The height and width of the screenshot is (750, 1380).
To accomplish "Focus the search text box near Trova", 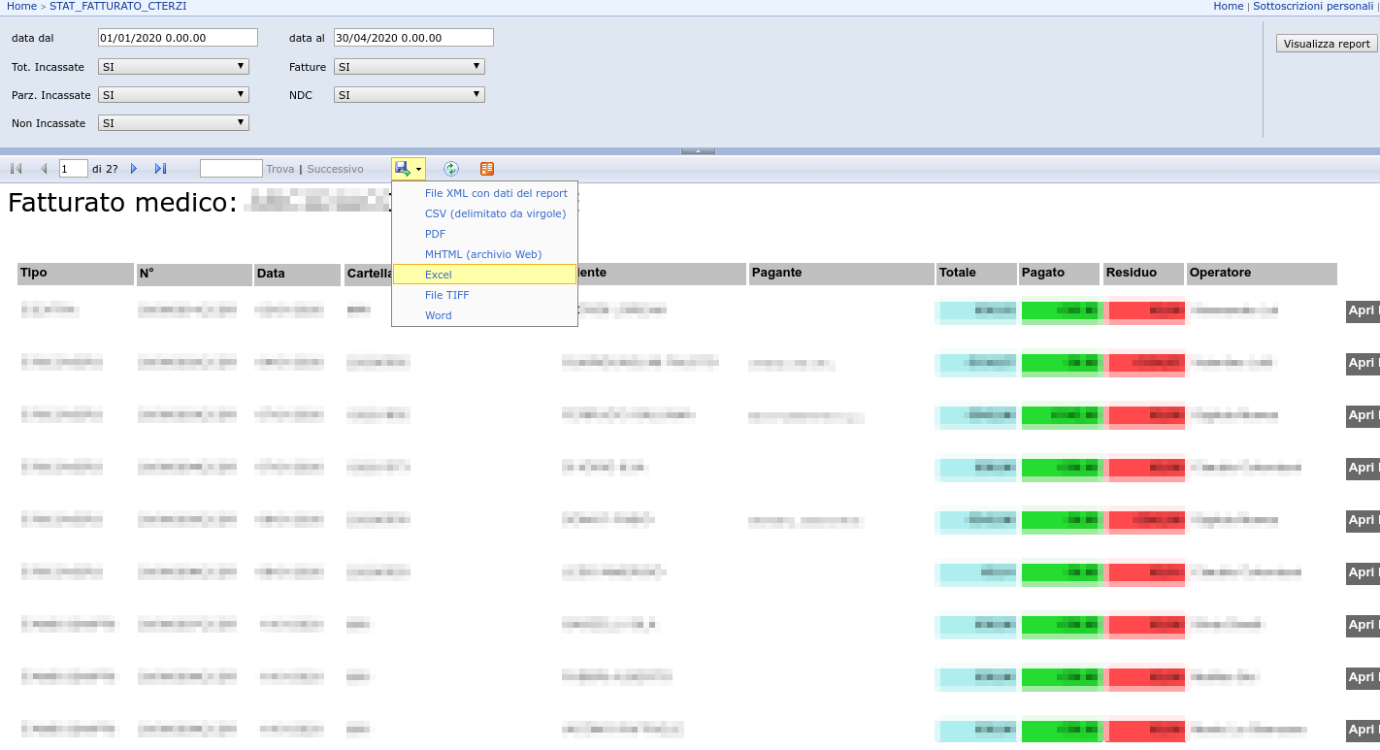I will click(x=231, y=169).
